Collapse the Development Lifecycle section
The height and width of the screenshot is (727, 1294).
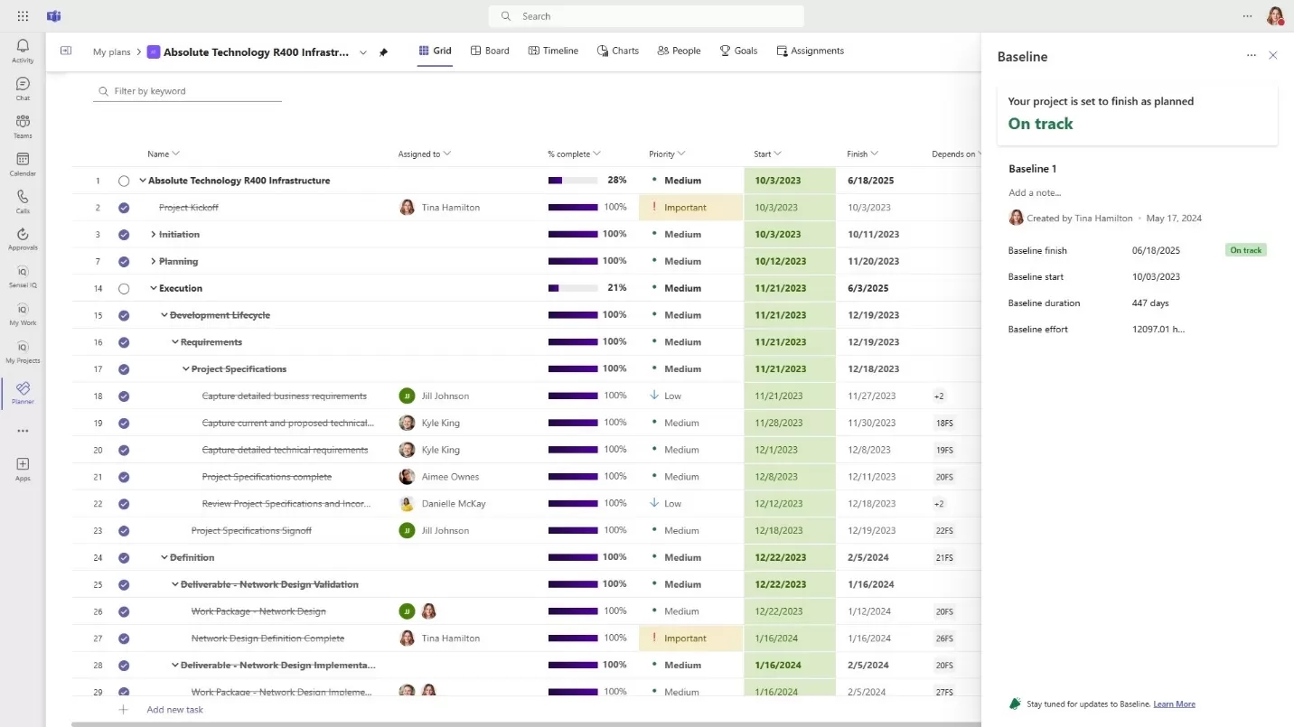click(165, 315)
